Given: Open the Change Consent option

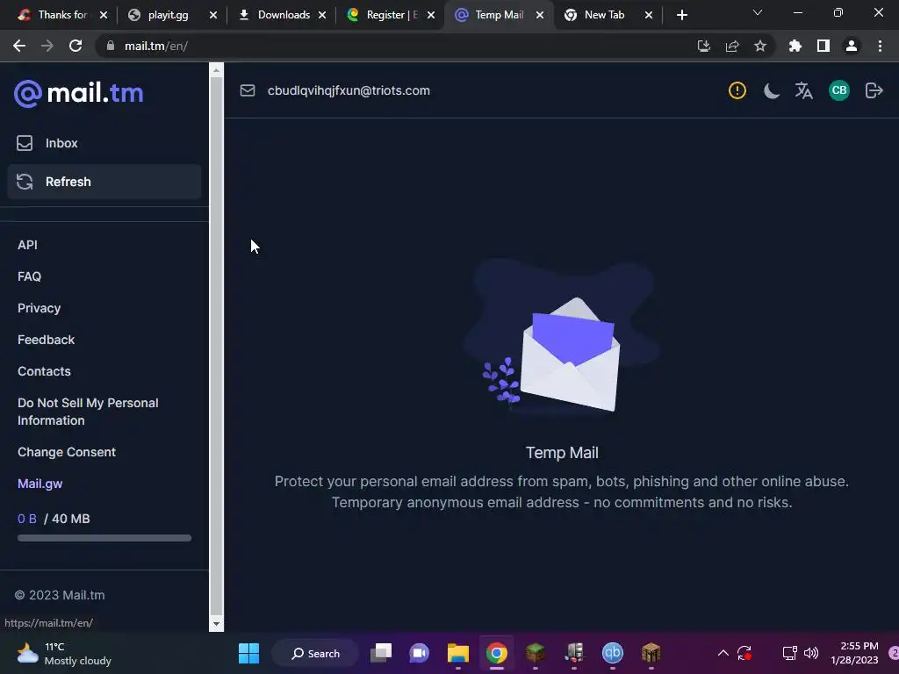Looking at the screenshot, I should click(x=67, y=452).
